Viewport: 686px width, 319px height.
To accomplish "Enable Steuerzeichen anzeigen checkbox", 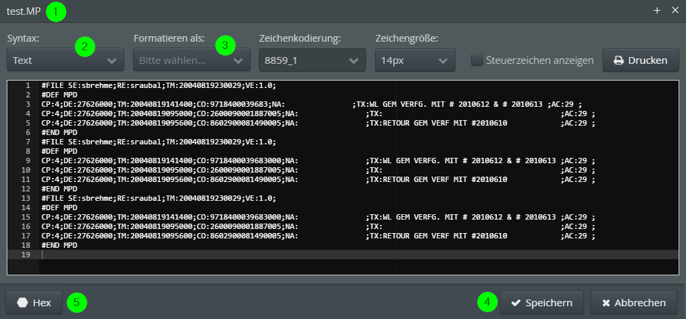I will coord(477,60).
